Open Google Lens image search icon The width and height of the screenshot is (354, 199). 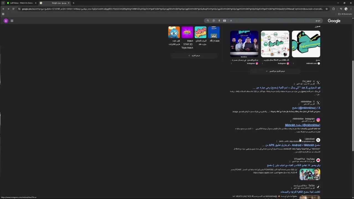point(214,21)
